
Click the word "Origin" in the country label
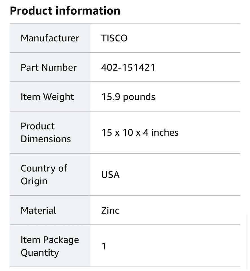point(34,181)
